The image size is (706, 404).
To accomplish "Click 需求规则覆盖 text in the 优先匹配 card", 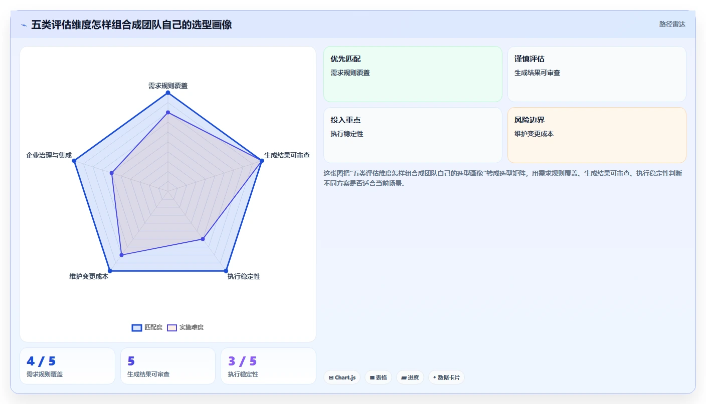I will pyautogui.click(x=350, y=73).
